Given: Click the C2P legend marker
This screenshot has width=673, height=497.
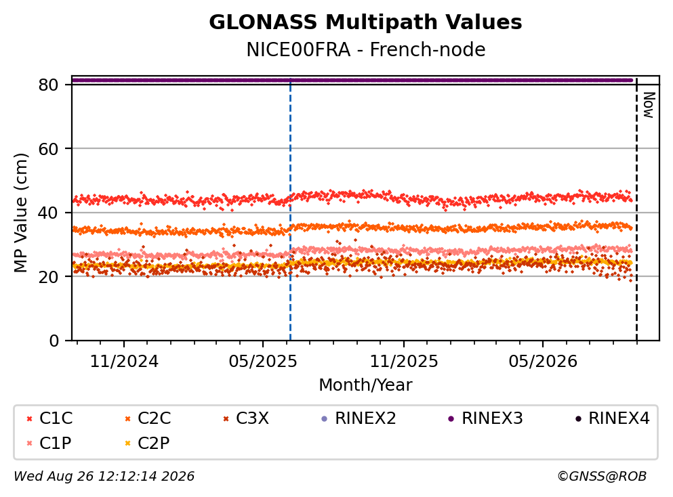Looking at the screenshot, I should (x=127, y=444).
